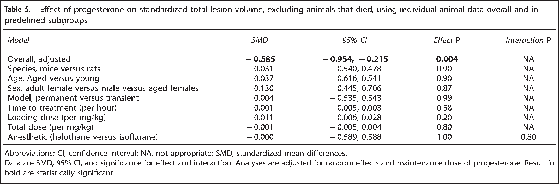This screenshot has width=559, height=184.
Task: Click the Anesthetic halothane versus isoflurane row
Action: (279, 137)
